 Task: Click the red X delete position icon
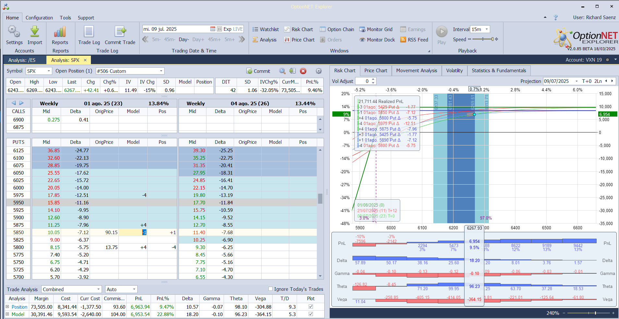point(303,71)
